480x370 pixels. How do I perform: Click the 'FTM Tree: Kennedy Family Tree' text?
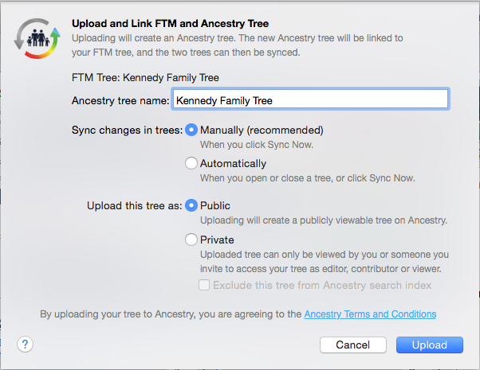click(145, 78)
